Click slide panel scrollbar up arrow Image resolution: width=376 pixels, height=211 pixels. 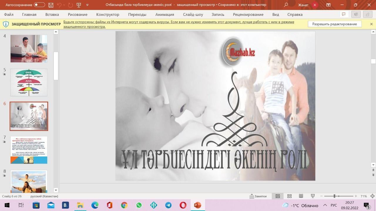click(56, 32)
